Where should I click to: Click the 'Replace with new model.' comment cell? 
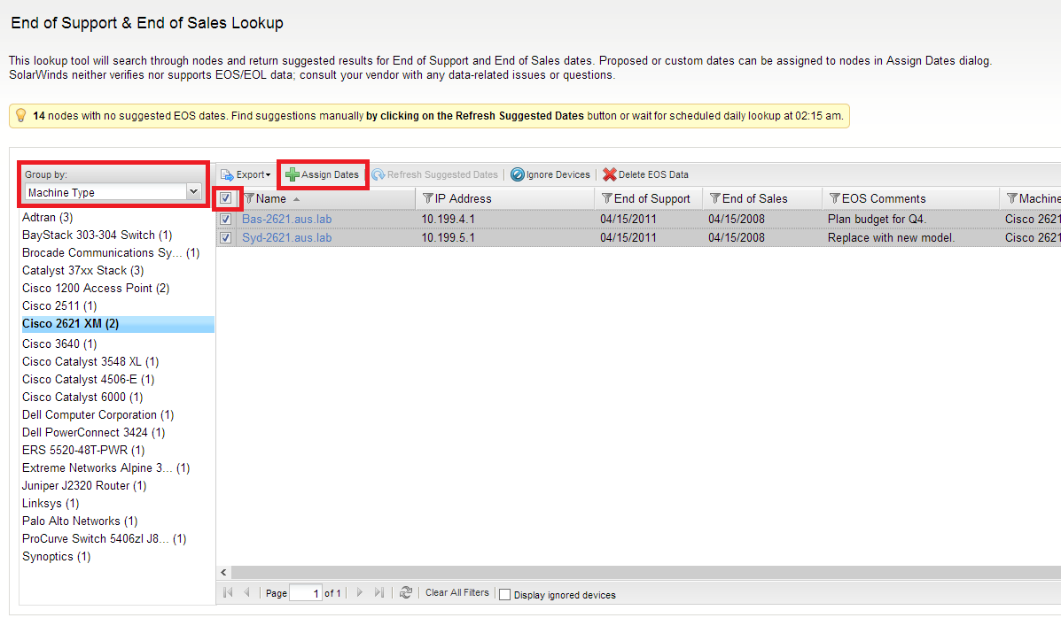coord(891,238)
